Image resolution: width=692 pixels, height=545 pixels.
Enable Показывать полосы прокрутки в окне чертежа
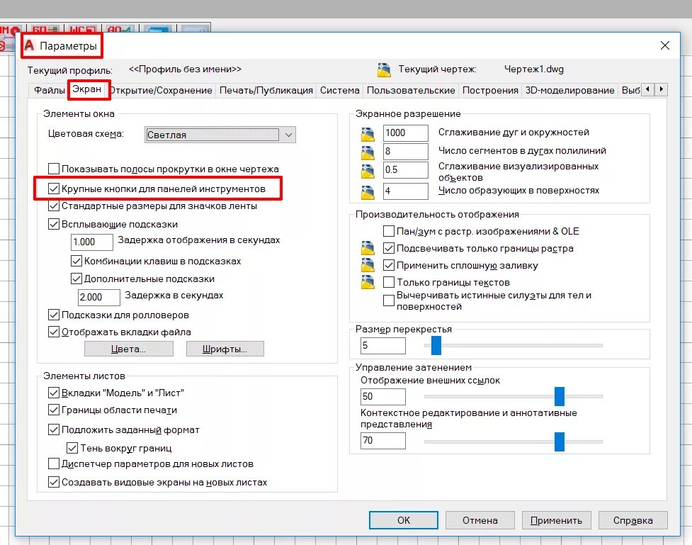click(53, 169)
